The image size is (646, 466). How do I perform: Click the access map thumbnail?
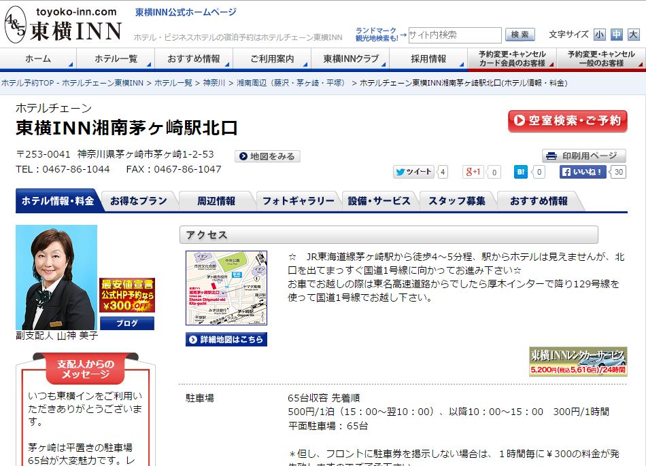[x=226, y=288]
